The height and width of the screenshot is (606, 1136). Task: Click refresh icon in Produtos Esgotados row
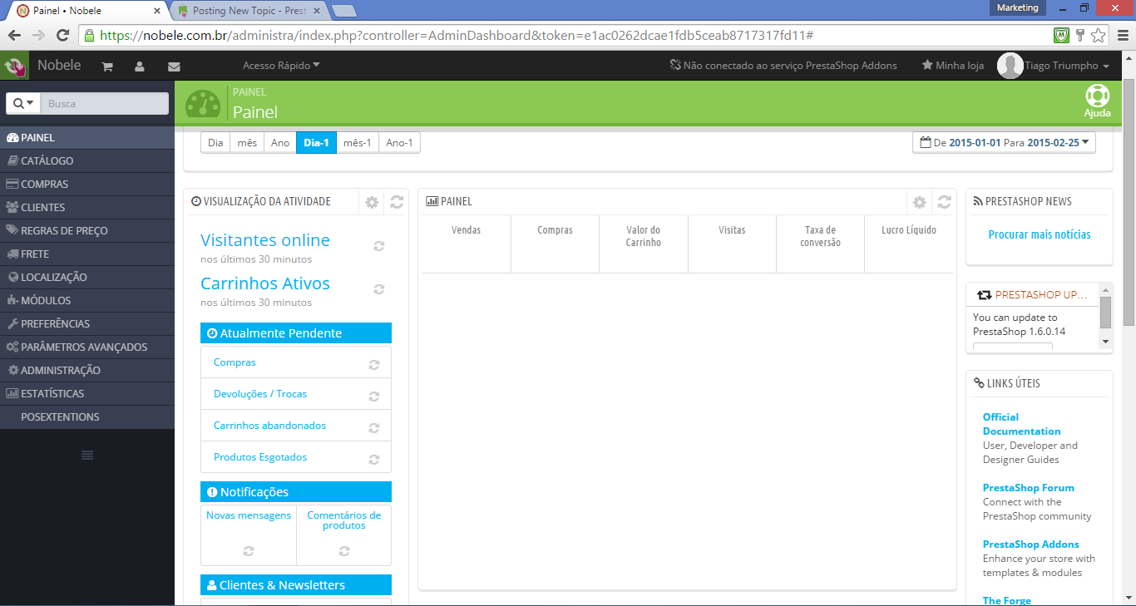(x=374, y=459)
